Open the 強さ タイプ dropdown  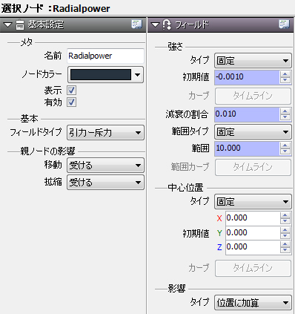[x=253, y=61]
